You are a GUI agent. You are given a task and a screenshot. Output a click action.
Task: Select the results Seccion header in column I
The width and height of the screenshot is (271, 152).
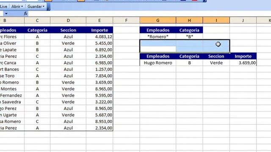tap(216, 56)
